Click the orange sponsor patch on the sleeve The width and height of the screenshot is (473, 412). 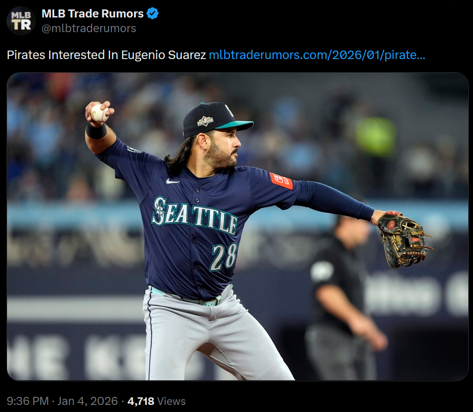[281, 181]
